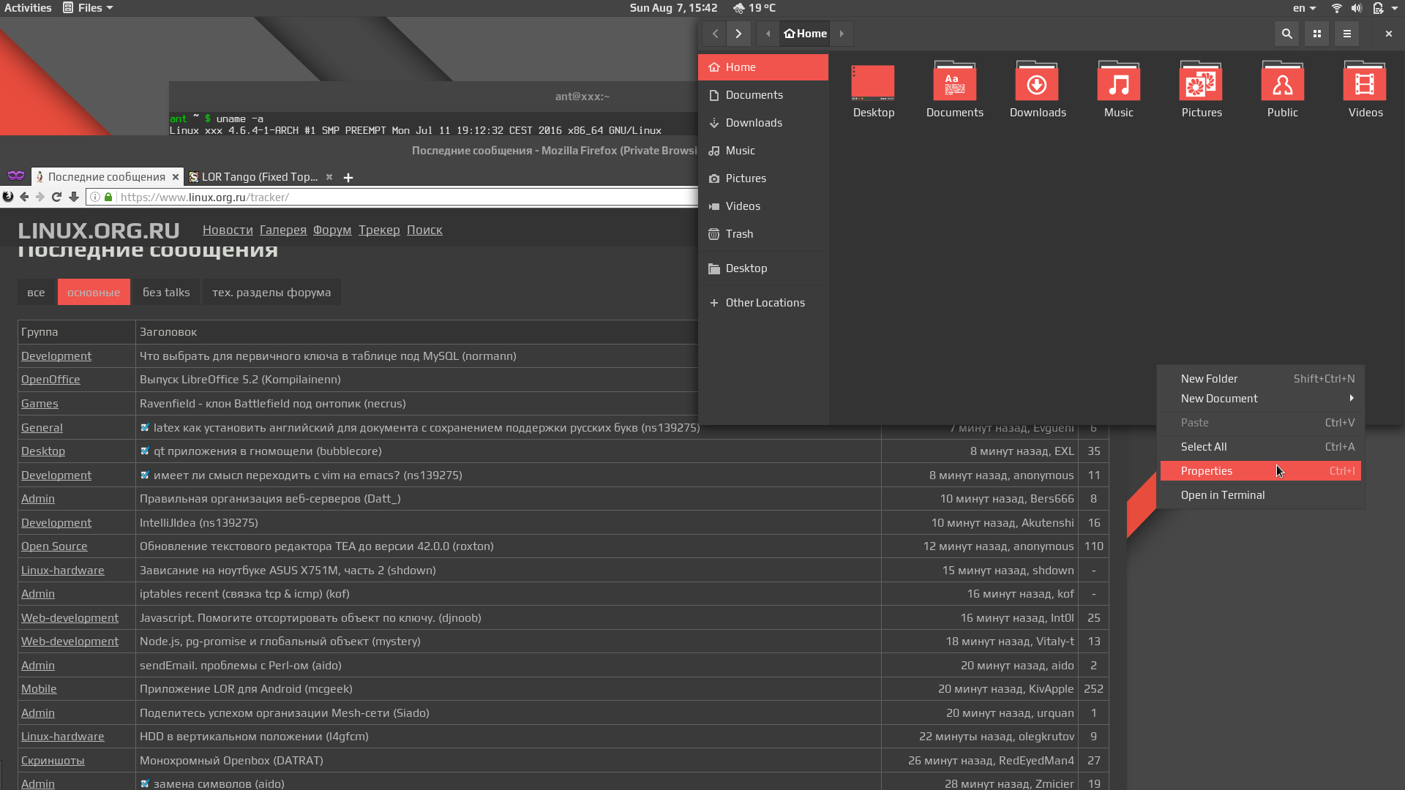Open Documents in Files sidebar
Screen dimensions: 1405x790
[763, 95]
